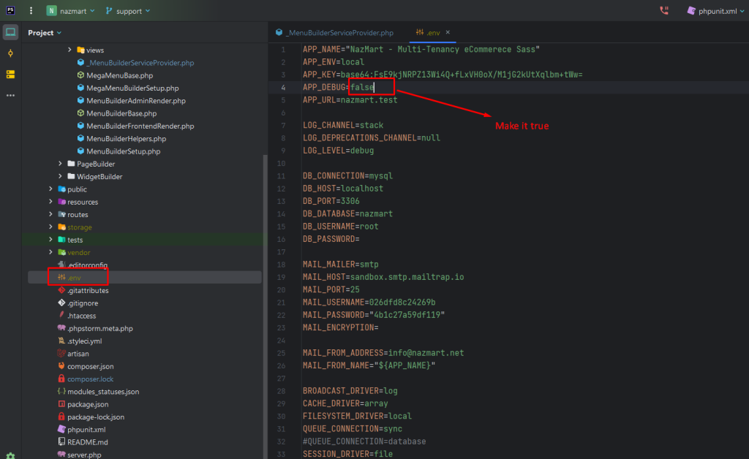Viewport: 749px width, 459px height.
Task: Select server.php file
Action: click(x=80, y=455)
